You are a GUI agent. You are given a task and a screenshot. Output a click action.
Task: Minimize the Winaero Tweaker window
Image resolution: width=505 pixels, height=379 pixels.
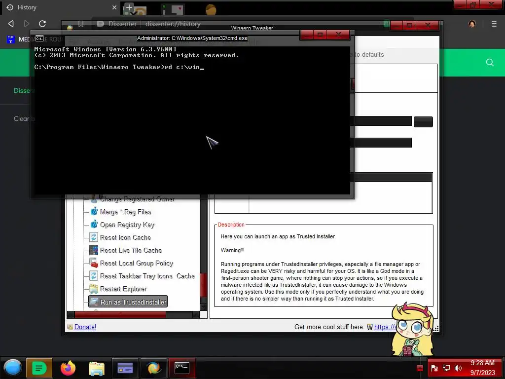pyautogui.click(x=397, y=25)
